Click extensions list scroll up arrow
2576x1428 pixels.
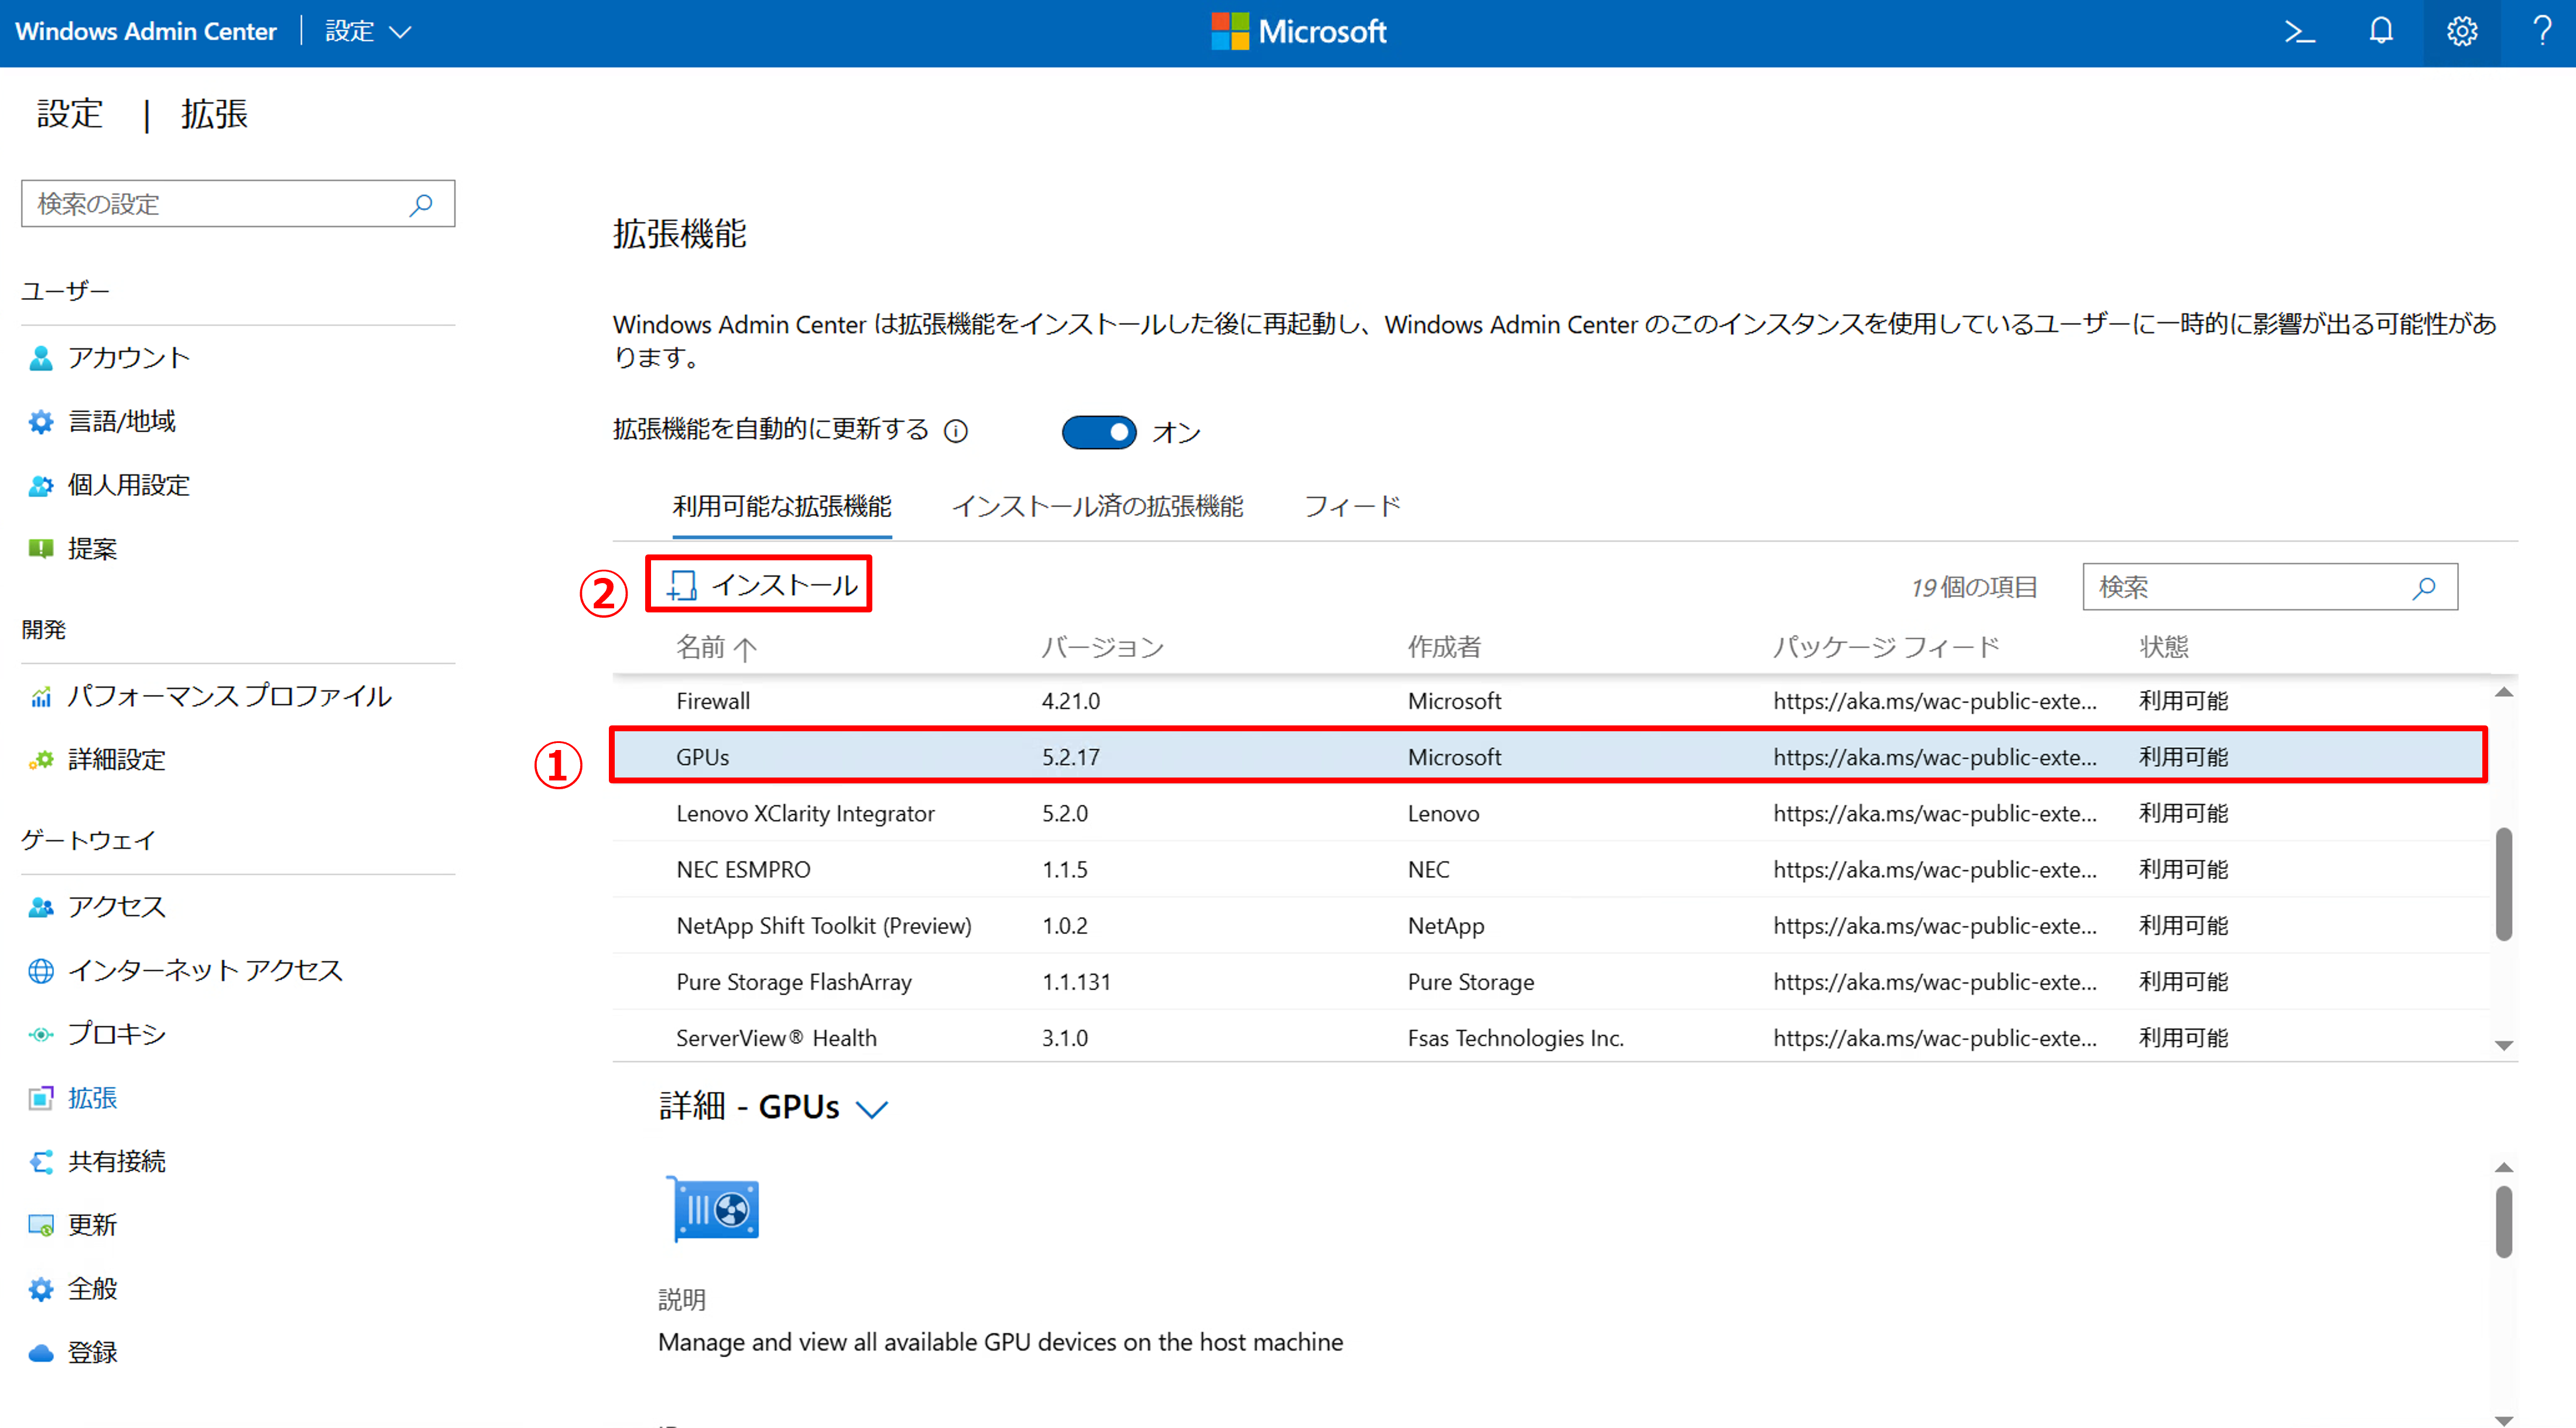point(2503,692)
